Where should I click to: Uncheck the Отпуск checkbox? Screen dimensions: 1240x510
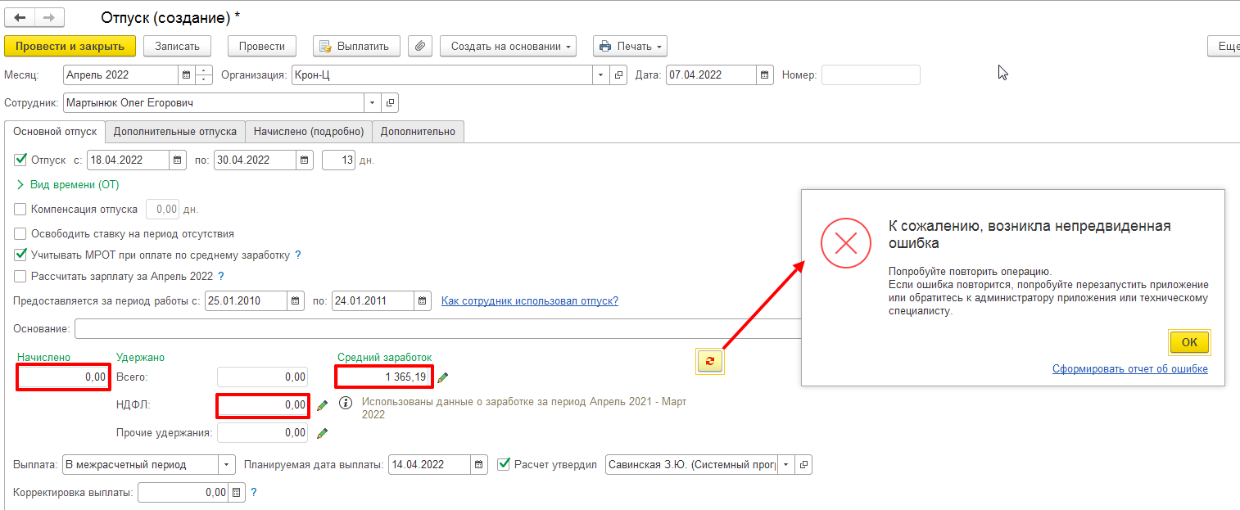pos(21,160)
